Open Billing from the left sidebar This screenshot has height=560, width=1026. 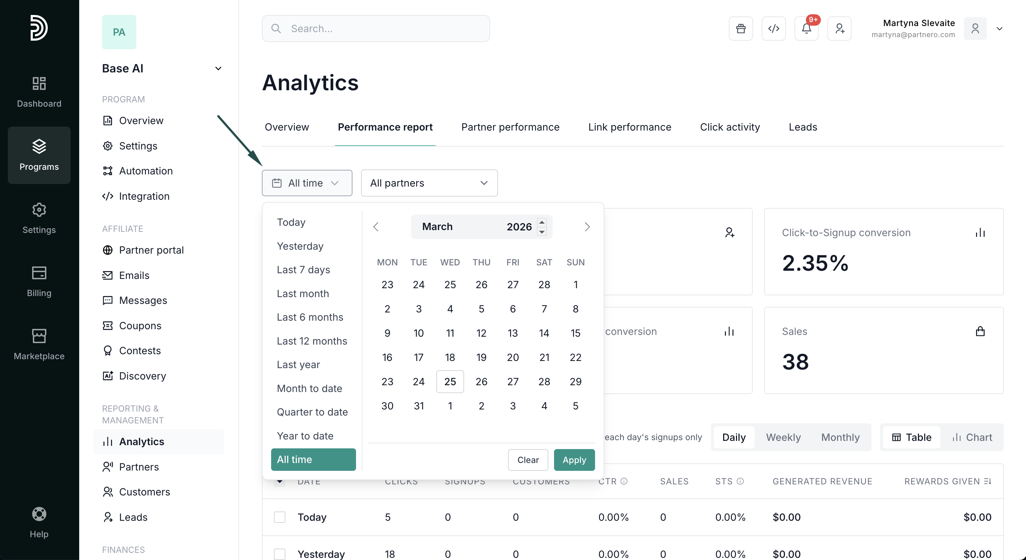click(x=39, y=281)
